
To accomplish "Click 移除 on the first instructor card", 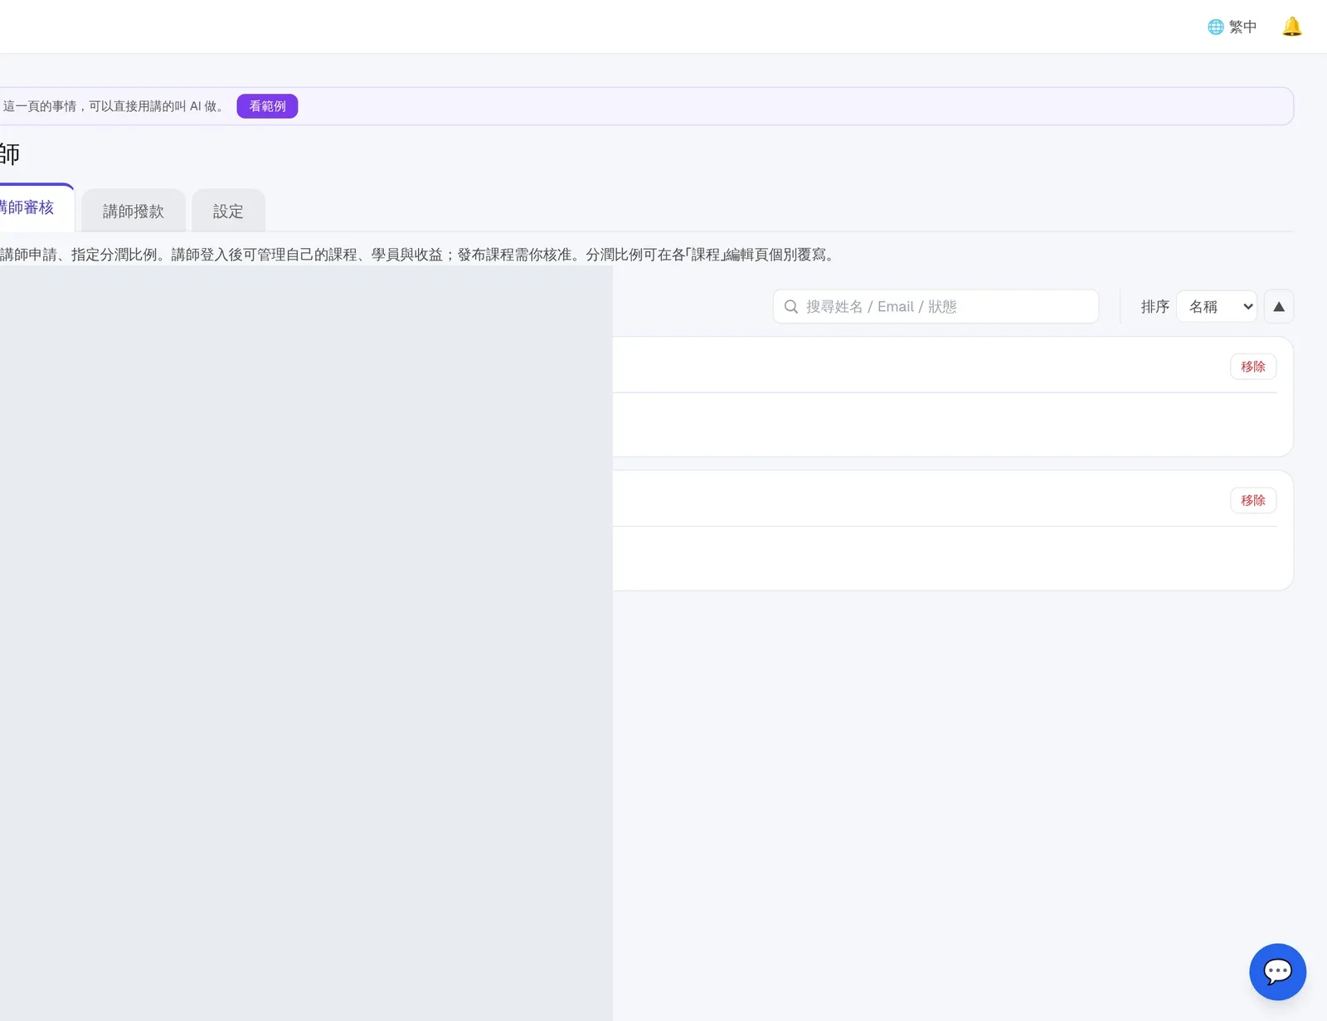I will 1252,367.
